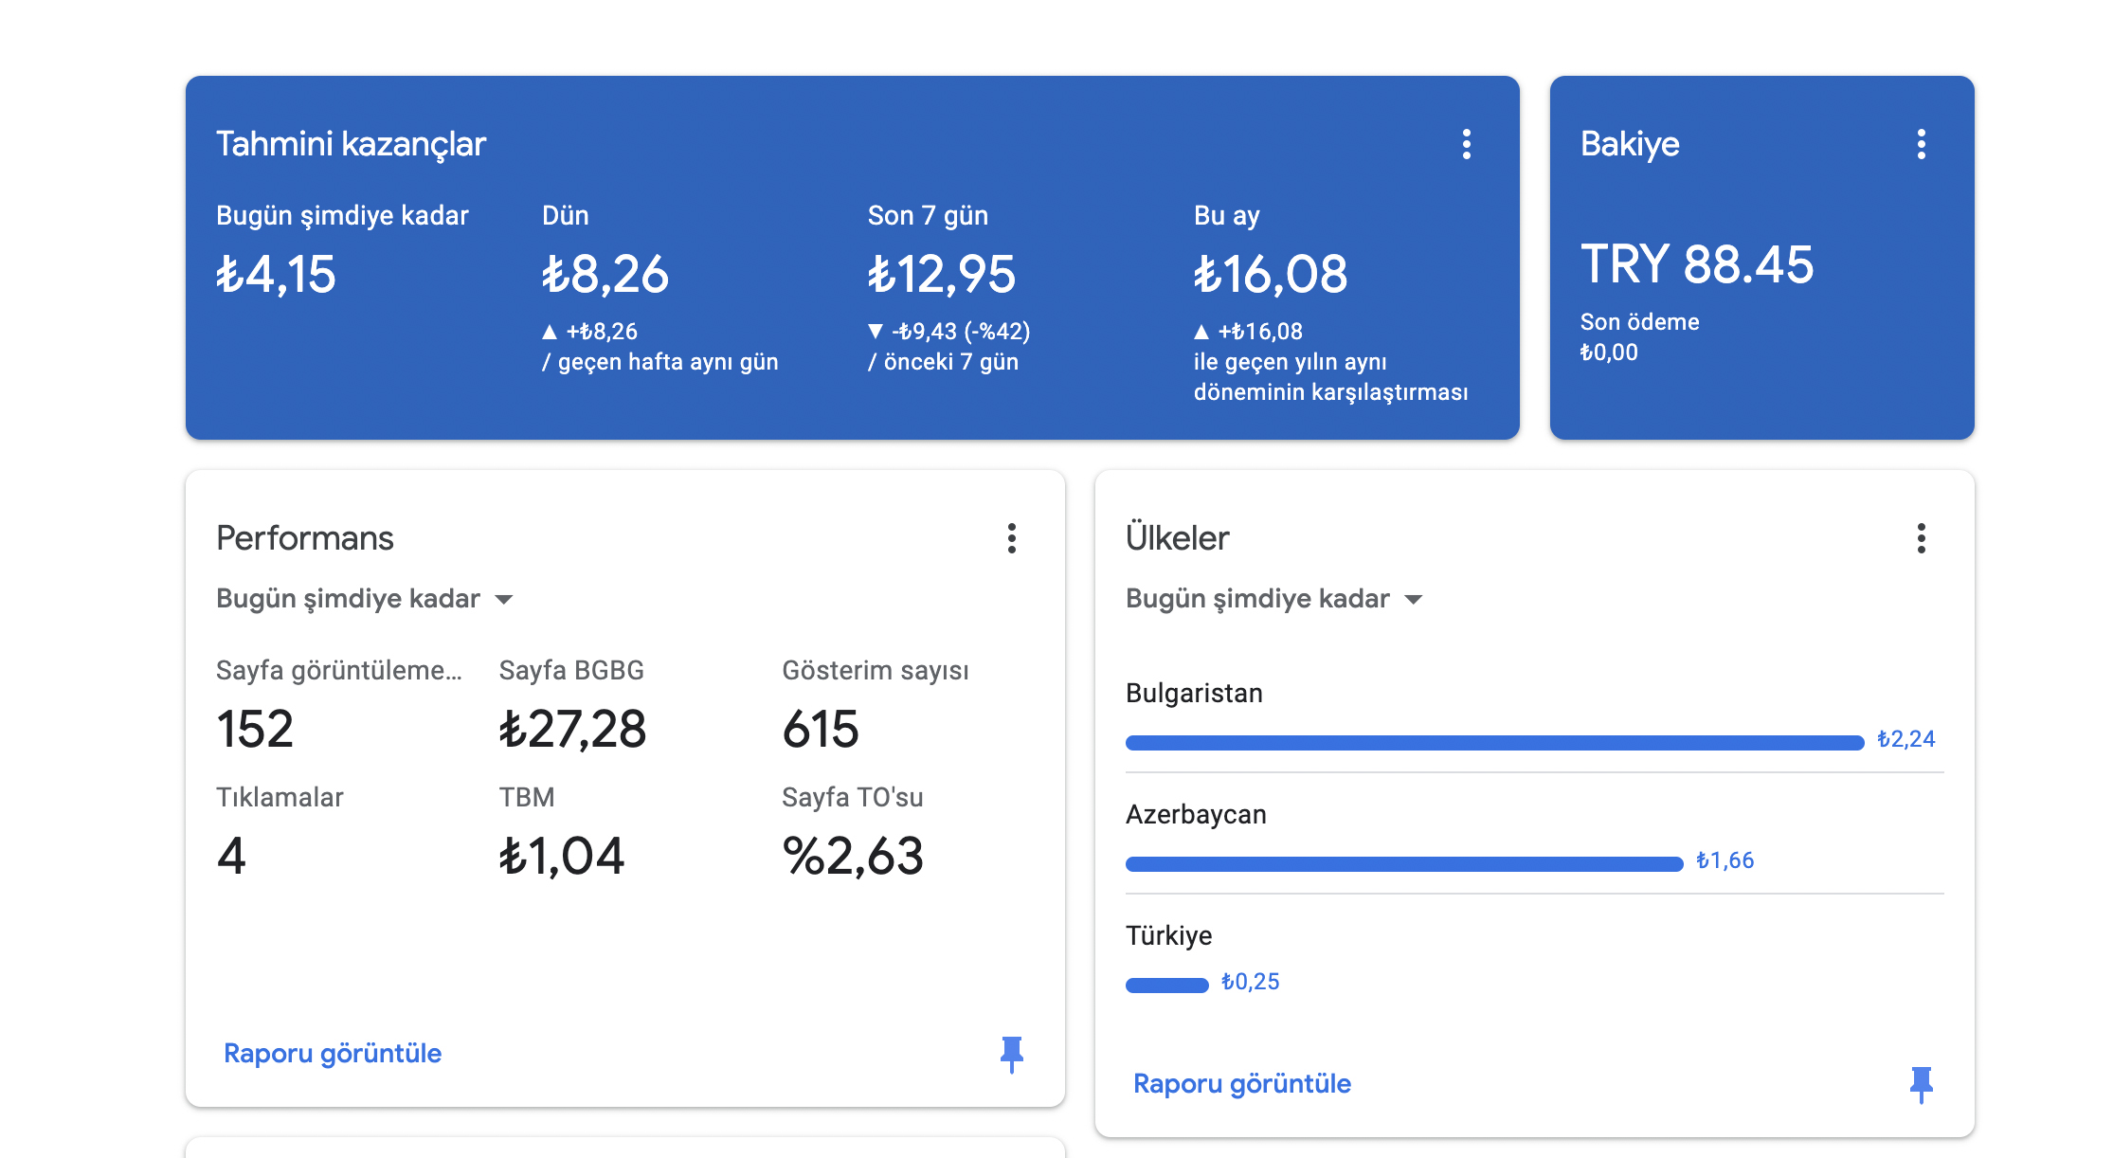This screenshot has height=1158, width=2113.
Task: Click the Dün earnings value ₺8,26
Action: coord(605,275)
